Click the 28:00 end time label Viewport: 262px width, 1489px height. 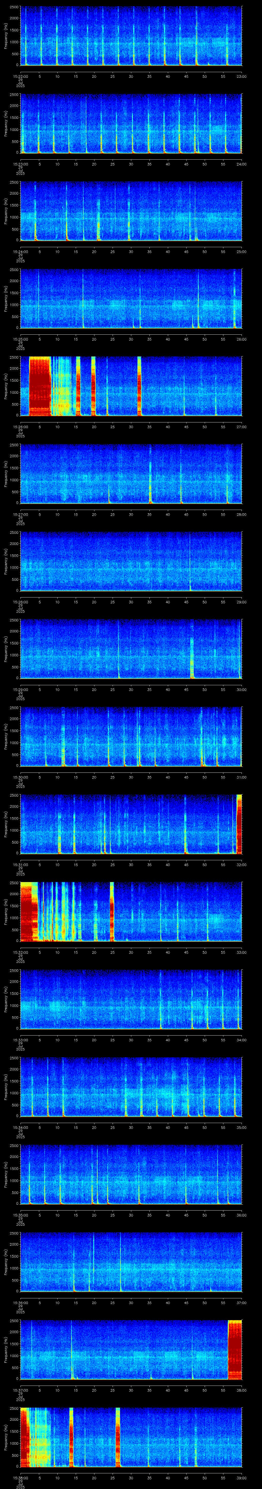pos(241,515)
